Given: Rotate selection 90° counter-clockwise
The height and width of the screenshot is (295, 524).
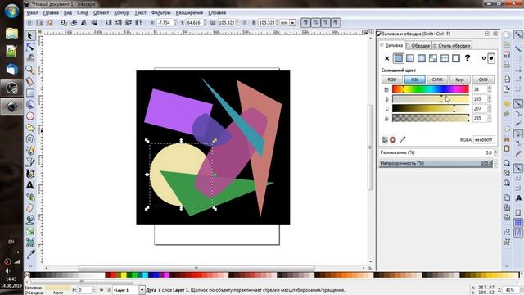Looking at the screenshot, I should coord(64,23).
